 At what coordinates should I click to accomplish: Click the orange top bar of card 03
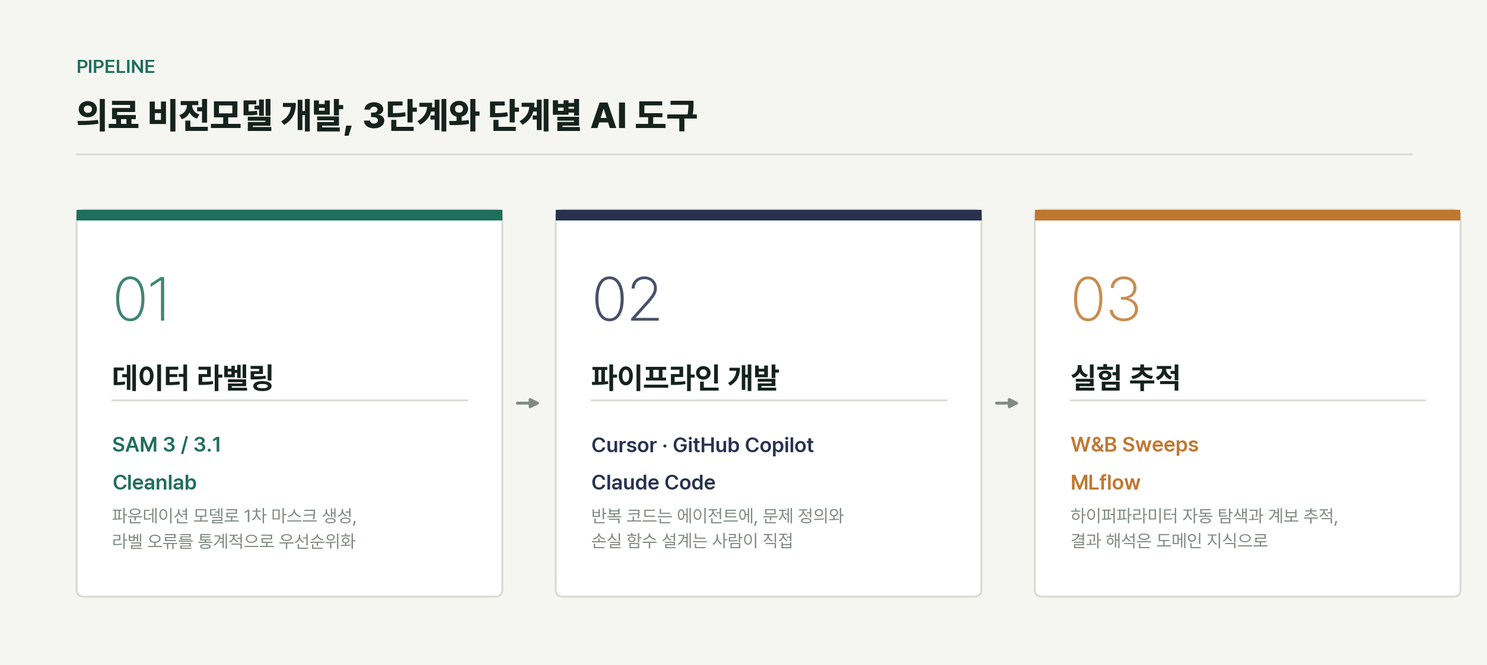point(1247,215)
